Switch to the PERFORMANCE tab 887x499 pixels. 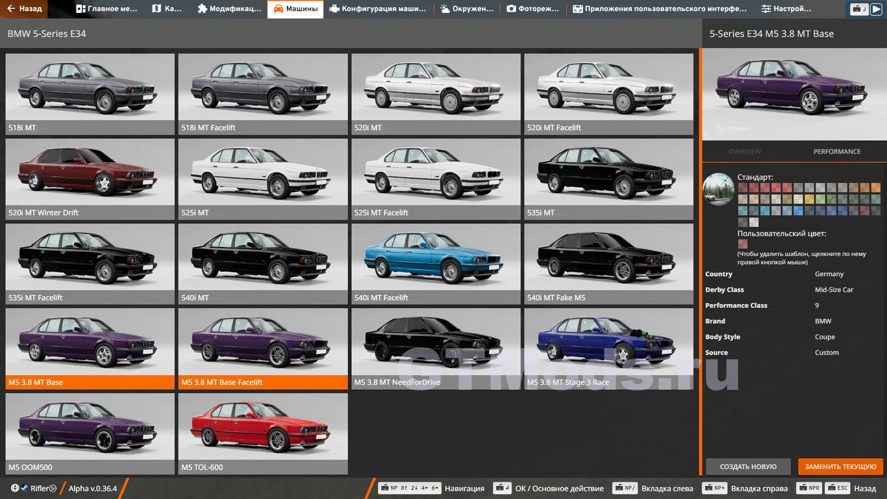(x=837, y=151)
